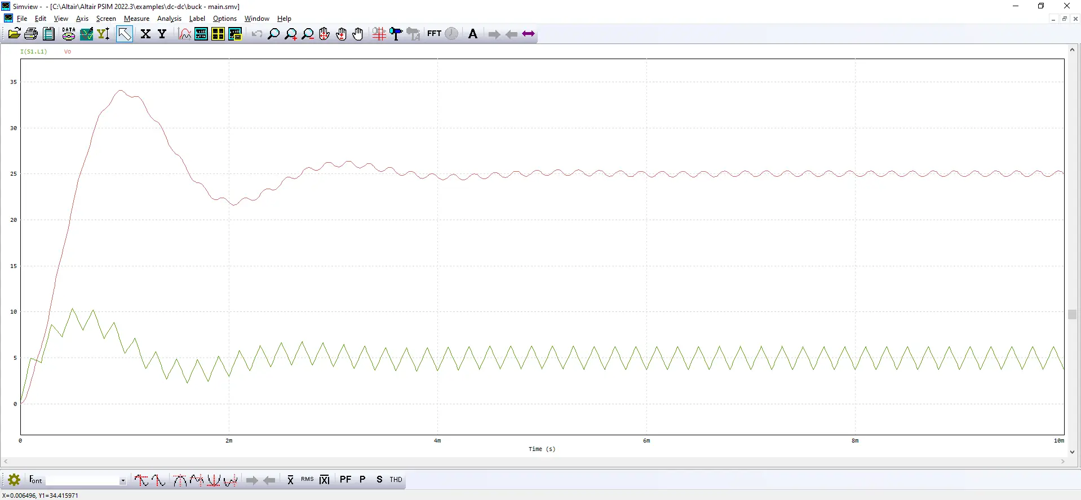Click the screen layout icon with yellow corner
Viewport: 1081px width, 500px height.
[235, 34]
